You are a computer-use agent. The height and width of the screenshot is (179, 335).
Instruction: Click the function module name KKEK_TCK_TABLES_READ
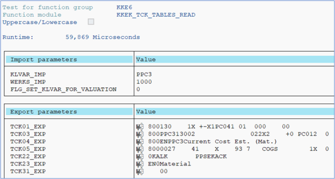[156, 15]
